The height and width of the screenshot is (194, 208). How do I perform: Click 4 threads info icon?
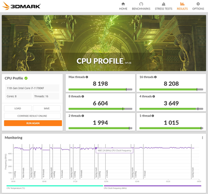click(154, 97)
